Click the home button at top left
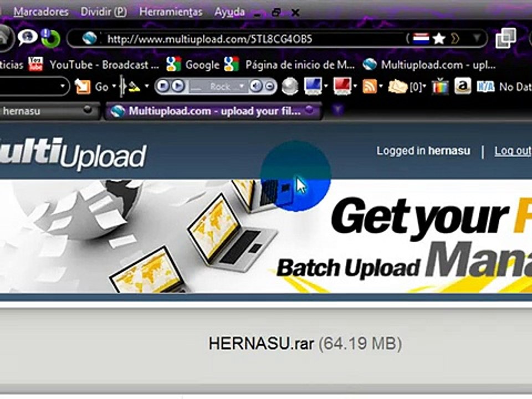Image resolution: width=532 pixels, height=399 pixels. [5, 38]
